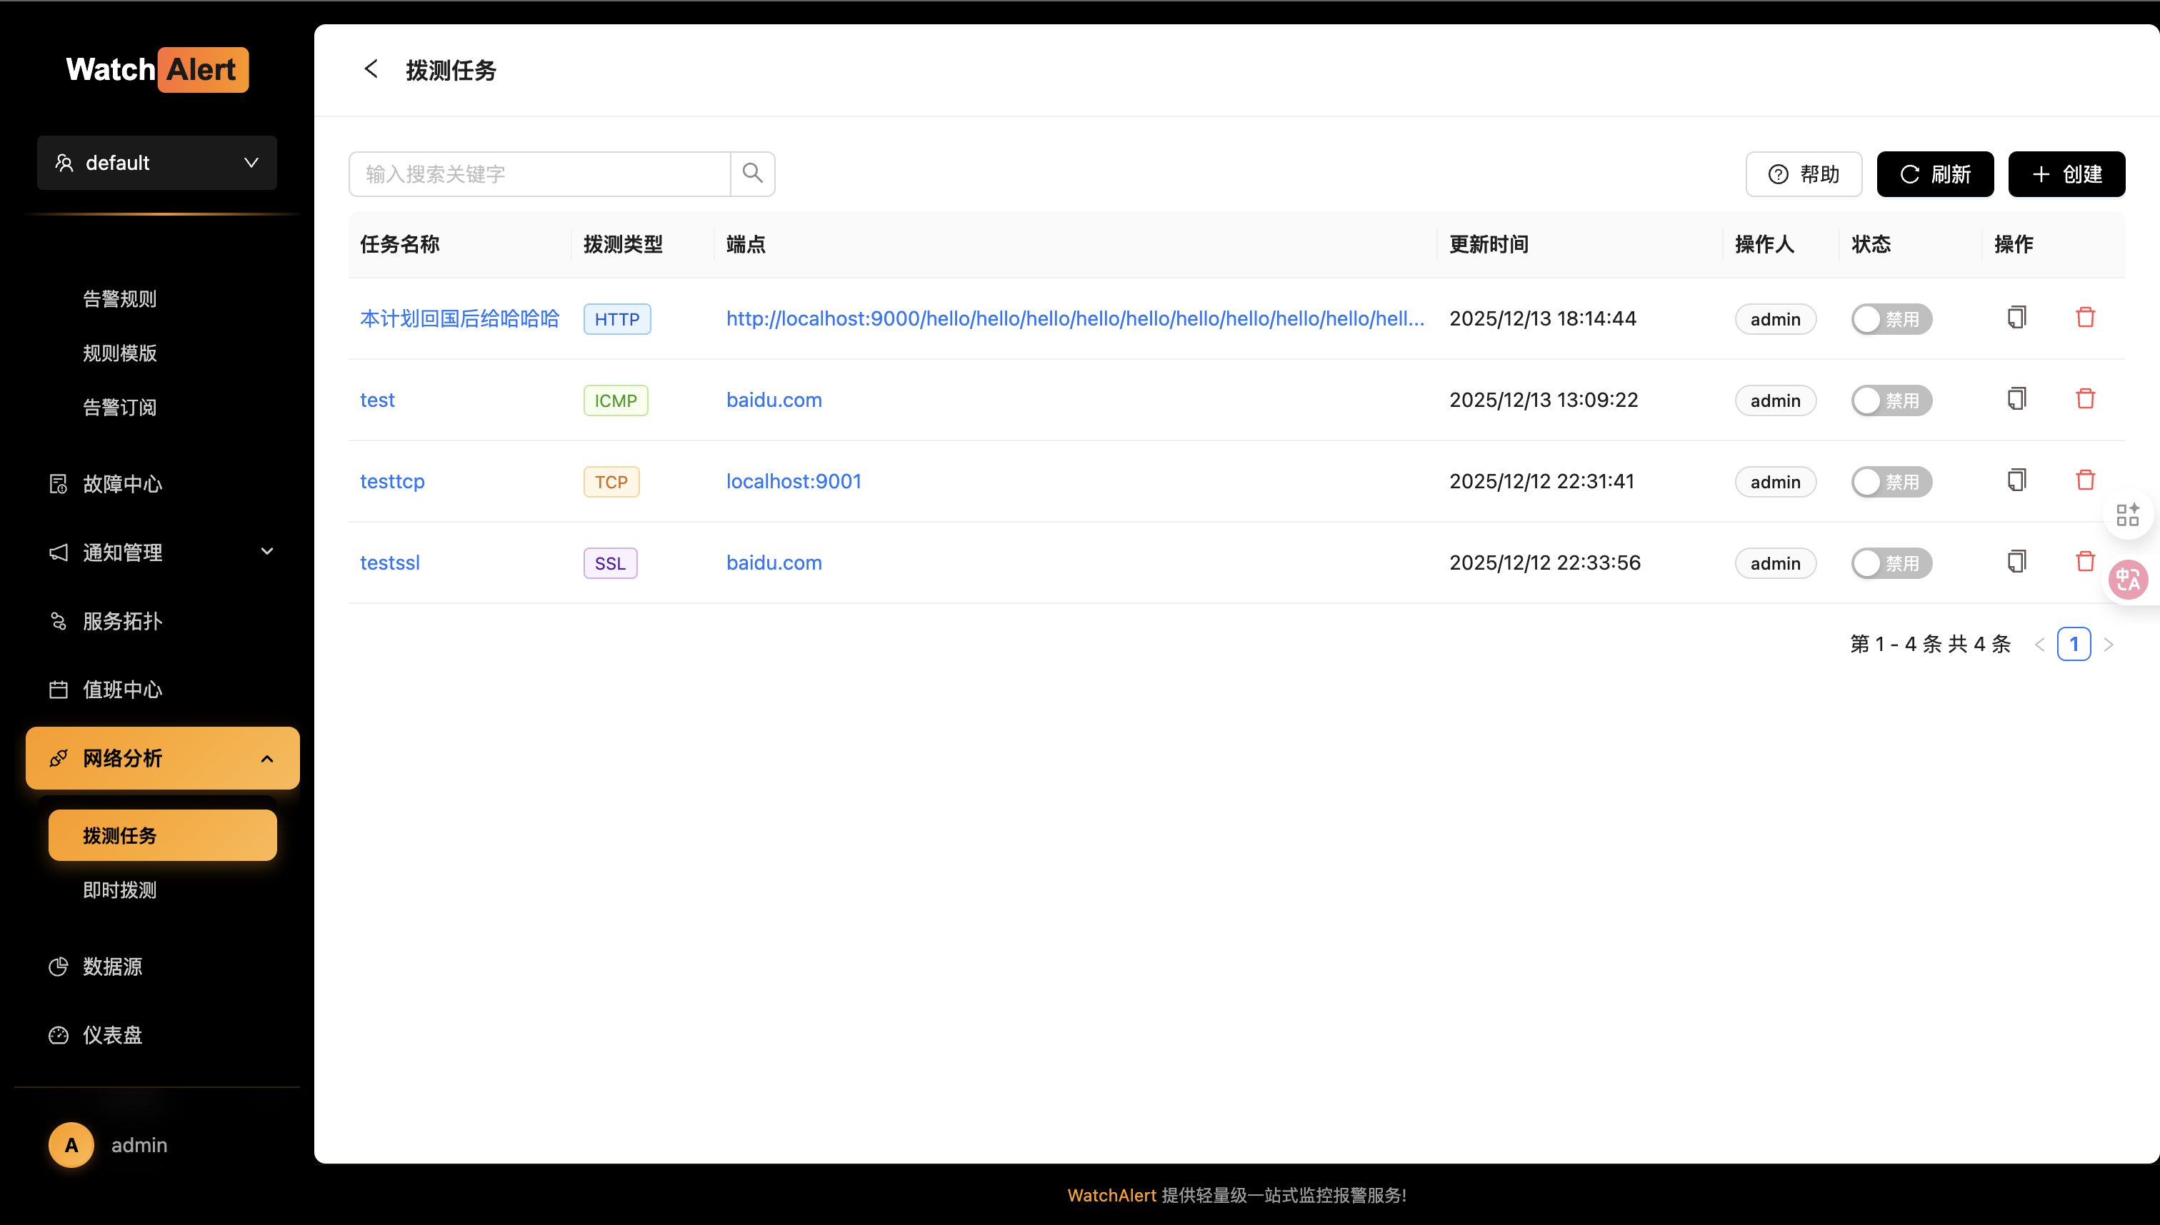2160x1225 pixels.
Task: Enable the testssl task switch
Action: 1891,564
